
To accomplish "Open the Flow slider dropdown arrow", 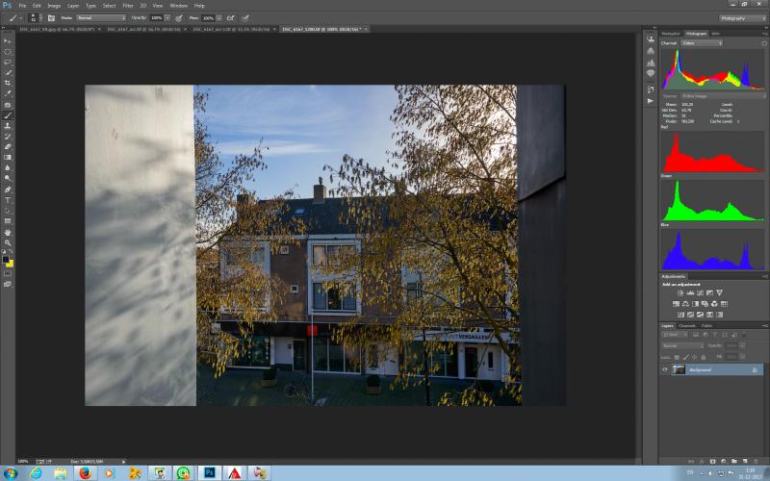I will click(x=219, y=18).
